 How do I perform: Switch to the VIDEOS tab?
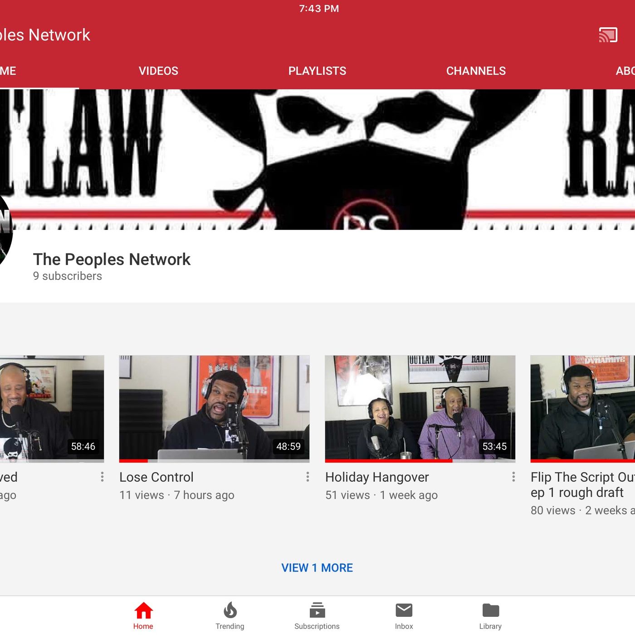click(x=158, y=71)
